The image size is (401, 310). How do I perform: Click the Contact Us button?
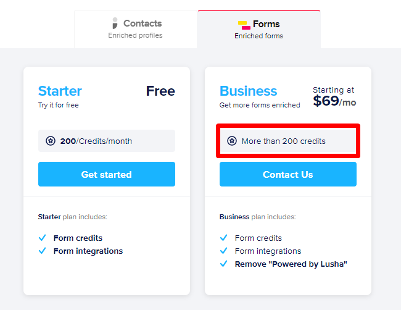click(x=288, y=174)
